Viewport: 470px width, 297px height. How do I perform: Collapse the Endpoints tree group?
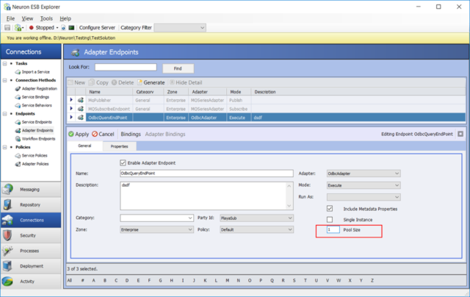coord(5,114)
